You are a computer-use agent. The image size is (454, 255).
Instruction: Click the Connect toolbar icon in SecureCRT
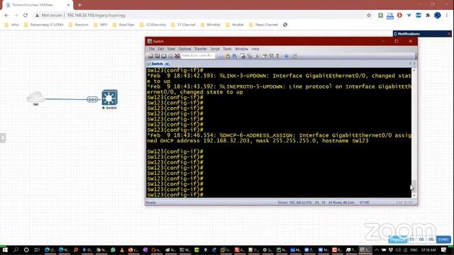point(150,56)
